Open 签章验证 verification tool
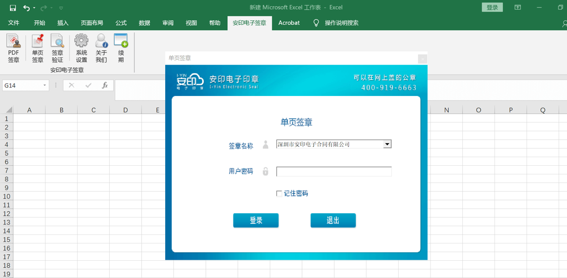The height and width of the screenshot is (278, 567). 57,49
